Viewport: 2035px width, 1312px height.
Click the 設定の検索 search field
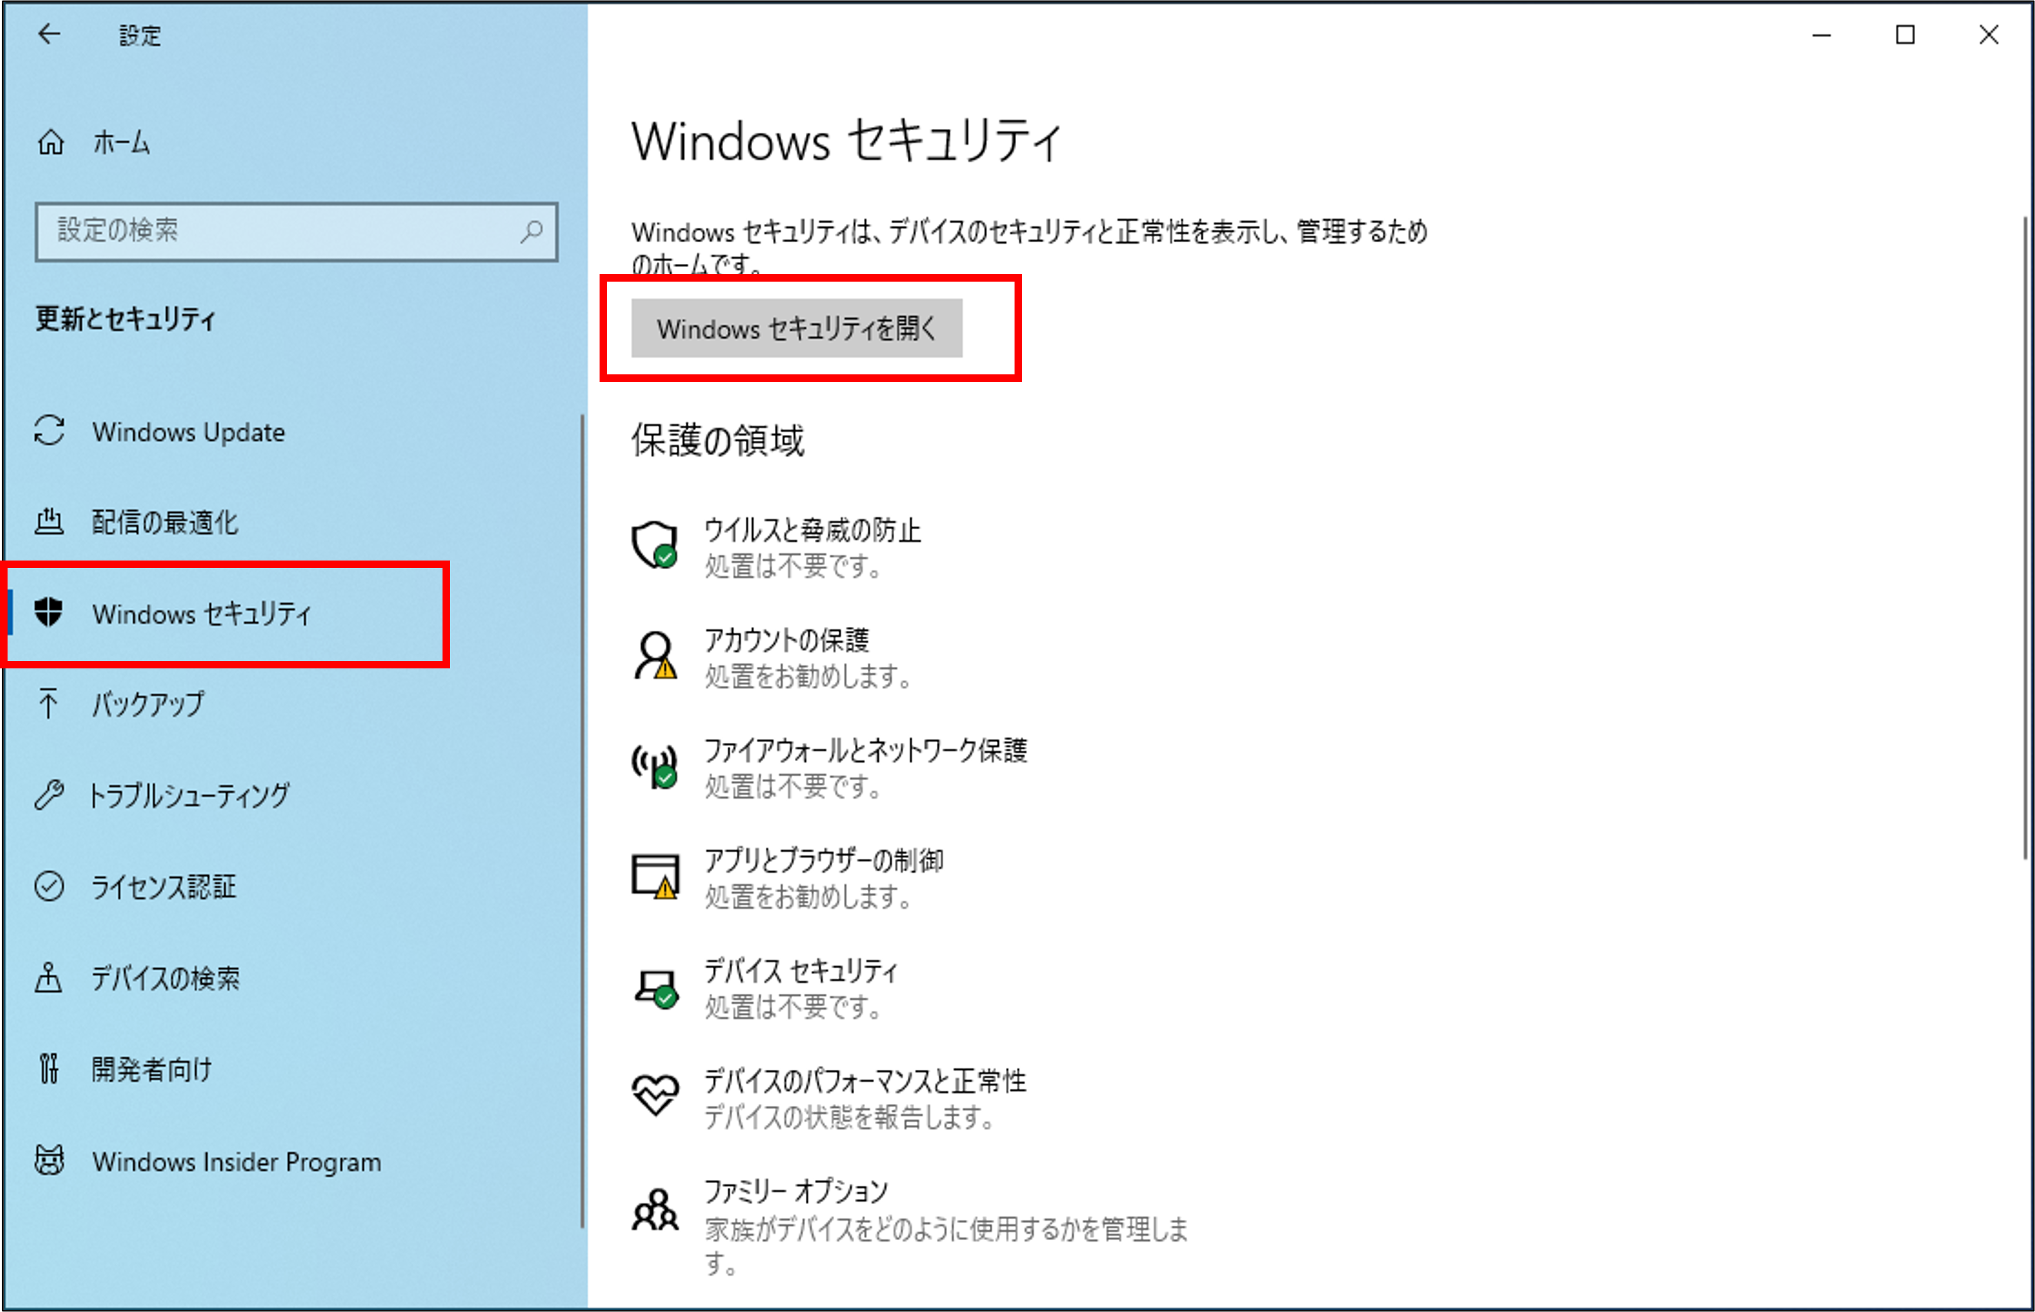click(x=297, y=231)
